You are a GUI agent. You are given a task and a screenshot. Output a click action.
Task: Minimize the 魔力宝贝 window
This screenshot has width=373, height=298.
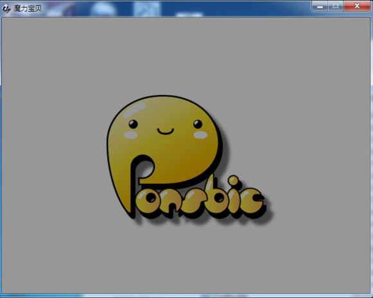point(320,6)
